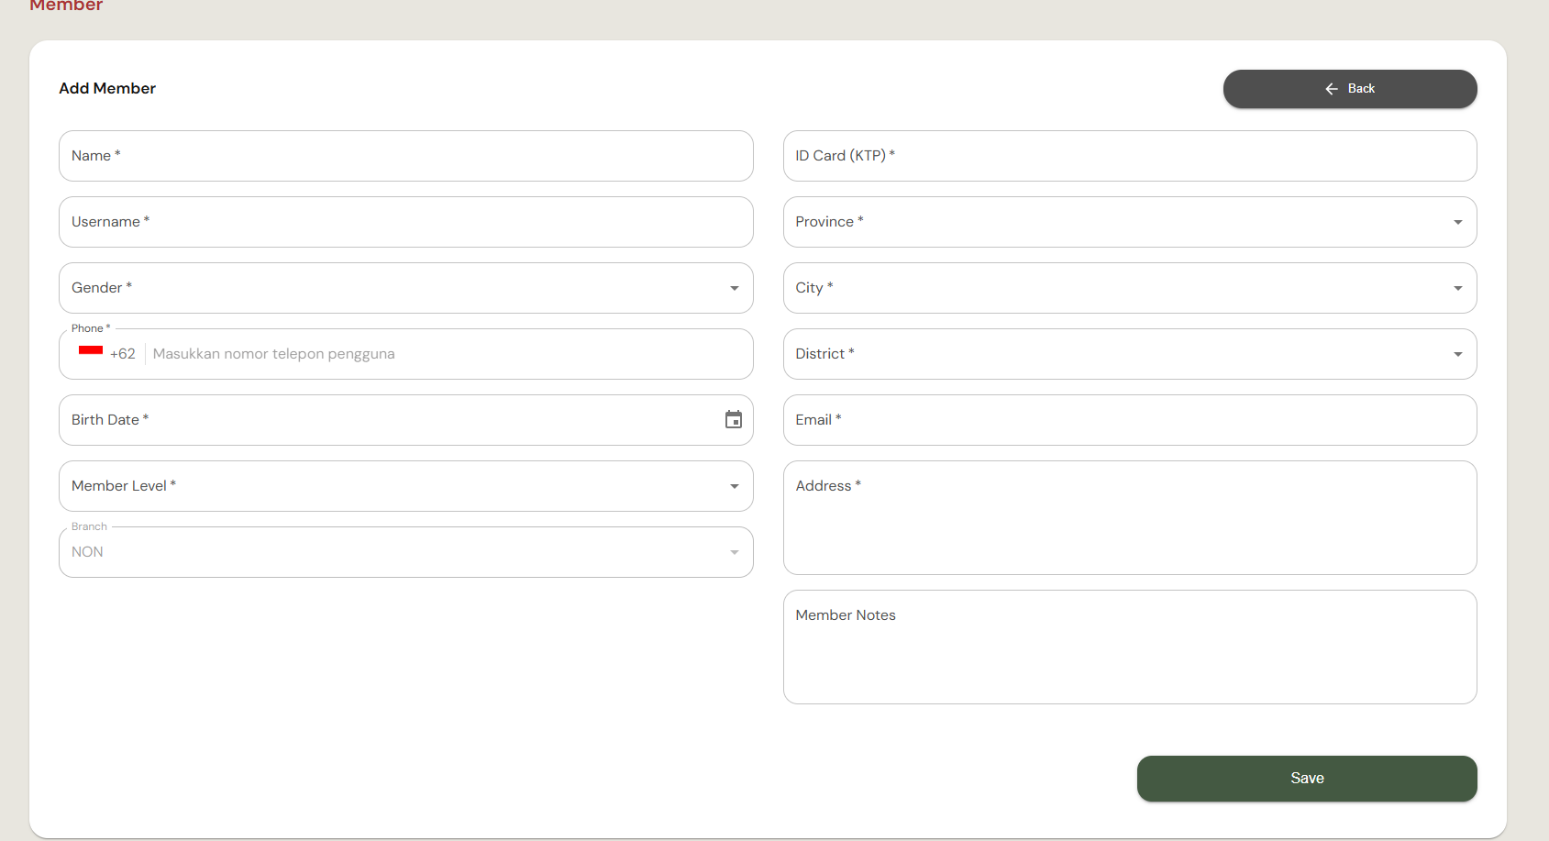Save the new member form
This screenshot has width=1549, height=841.
pos(1307,779)
